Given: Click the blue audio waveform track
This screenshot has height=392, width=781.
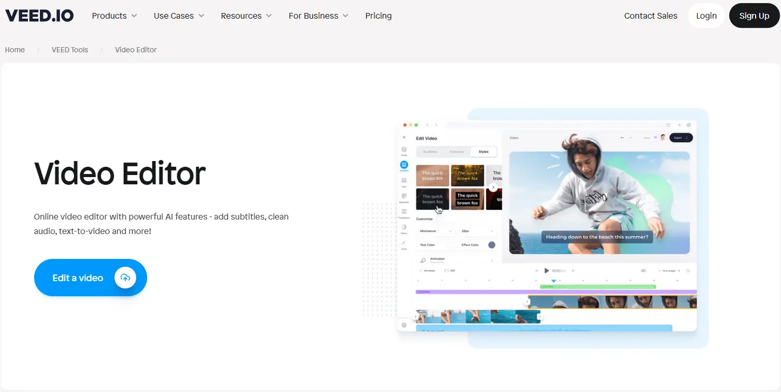Looking at the screenshot, I should [x=544, y=328].
